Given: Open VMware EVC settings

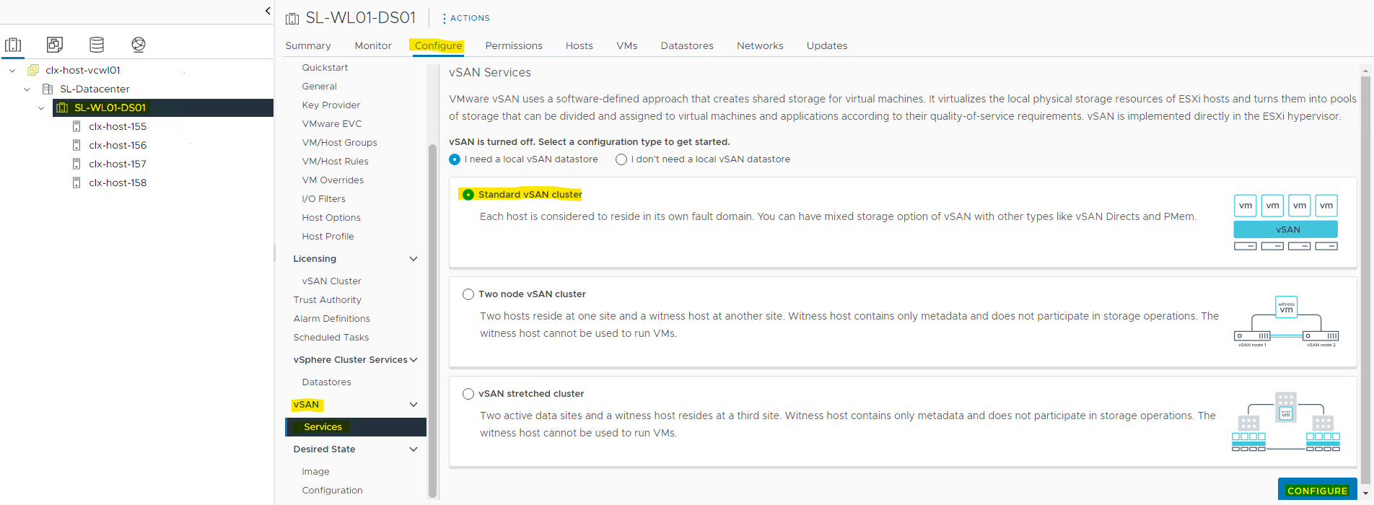Looking at the screenshot, I should coord(332,124).
